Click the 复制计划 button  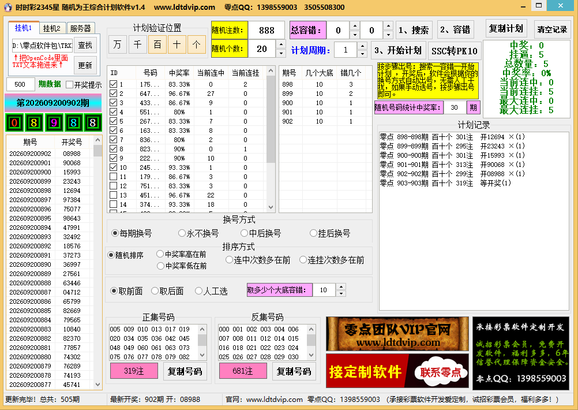point(506,28)
